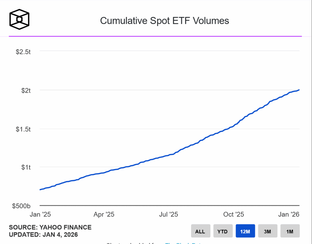Click the Jan '26 axis label
The width and height of the screenshot is (312, 244).
click(289, 214)
